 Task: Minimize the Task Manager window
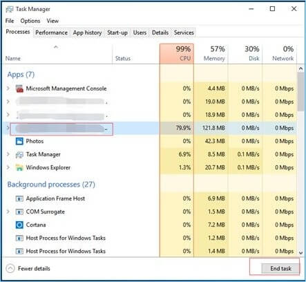(251, 9)
